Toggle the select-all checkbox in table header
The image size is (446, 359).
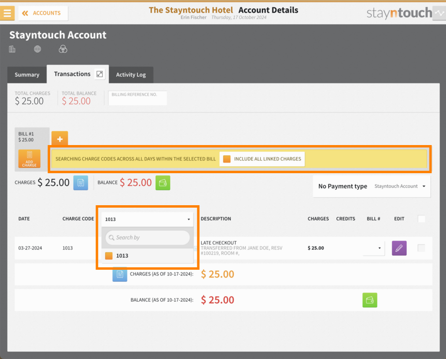(421, 219)
